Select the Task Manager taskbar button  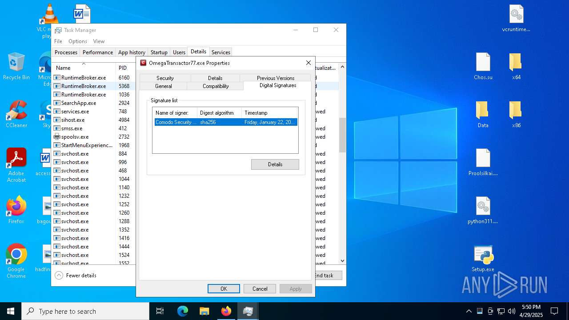tap(248, 311)
